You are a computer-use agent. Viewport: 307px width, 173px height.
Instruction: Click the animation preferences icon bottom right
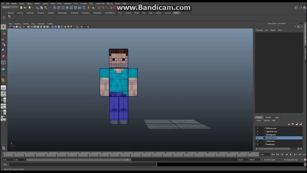(305, 160)
